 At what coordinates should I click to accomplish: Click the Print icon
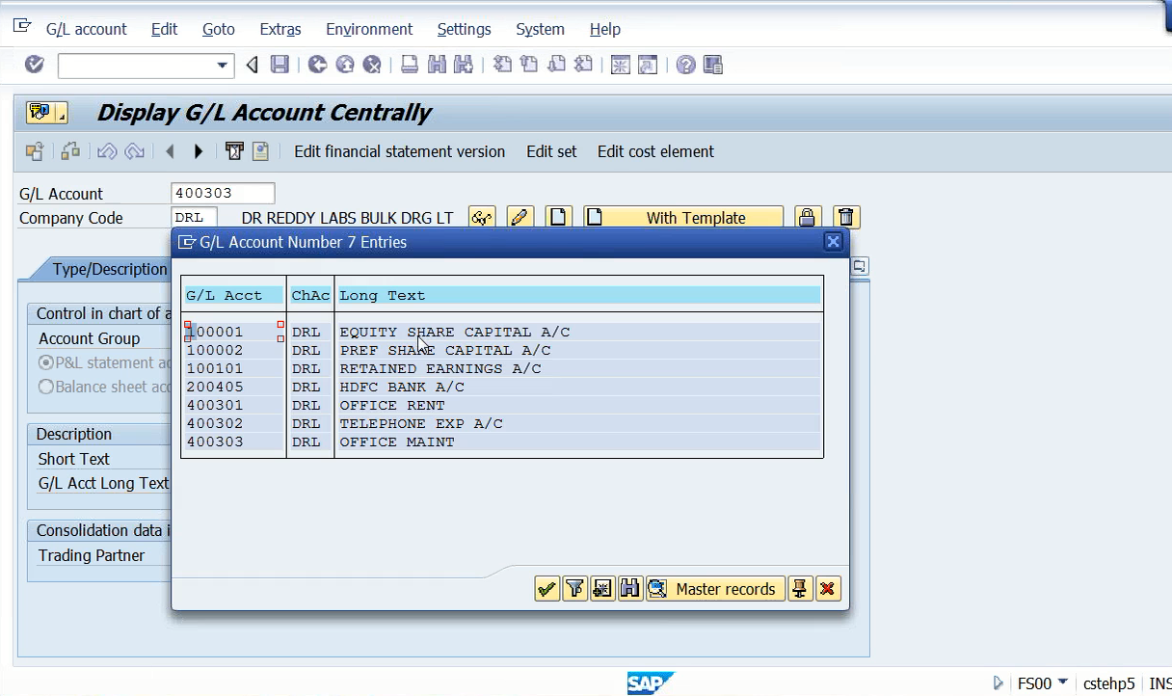coord(410,65)
